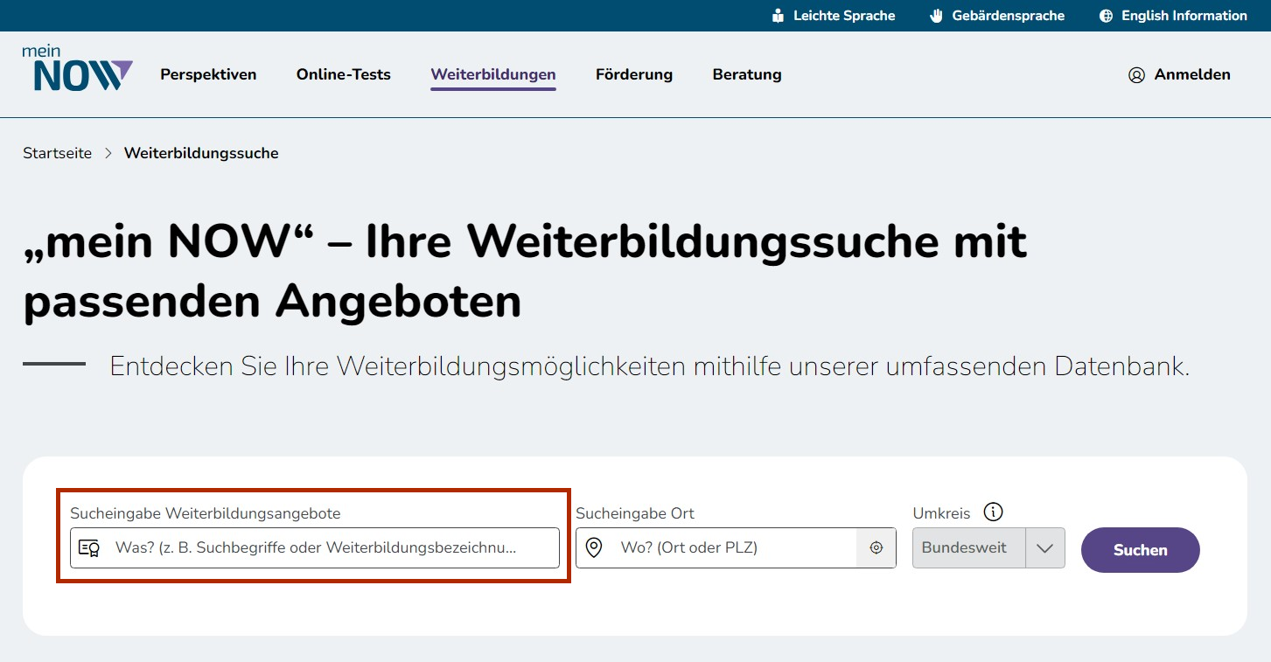Screen dimensions: 1271x662
Task: Click the Umkreis label text
Action: (941, 513)
